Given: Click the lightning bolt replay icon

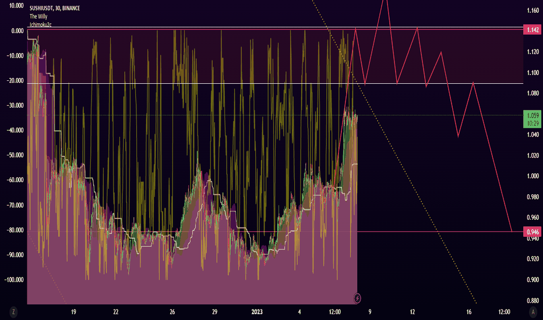Looking at the screenshot, I should [357, 297].
